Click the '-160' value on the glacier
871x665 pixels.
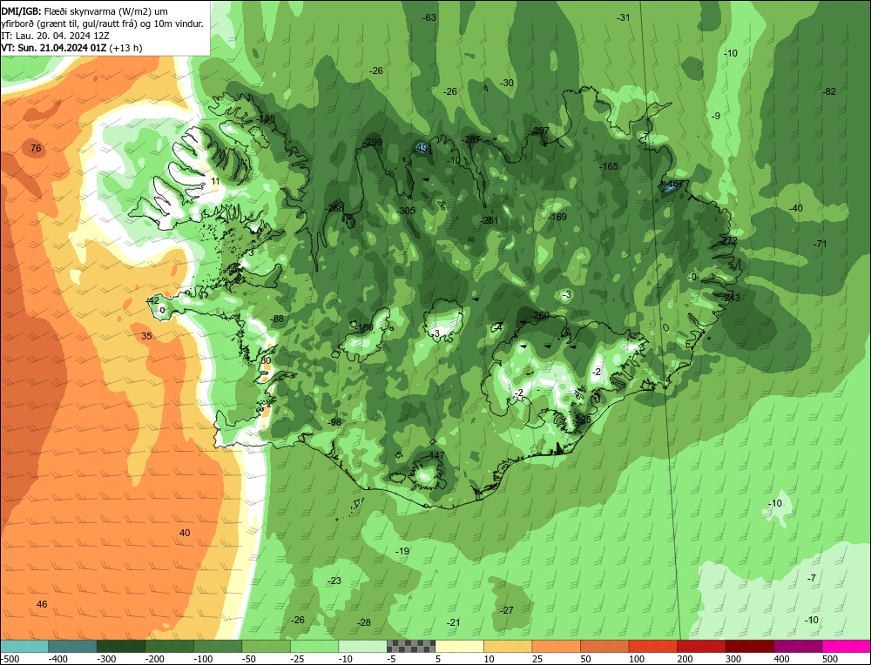(364, 327)
